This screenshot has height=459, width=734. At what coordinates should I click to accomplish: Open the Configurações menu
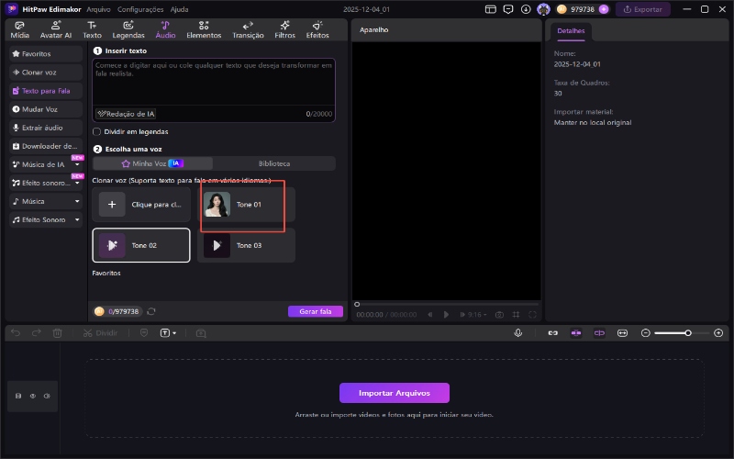point(140,9)
